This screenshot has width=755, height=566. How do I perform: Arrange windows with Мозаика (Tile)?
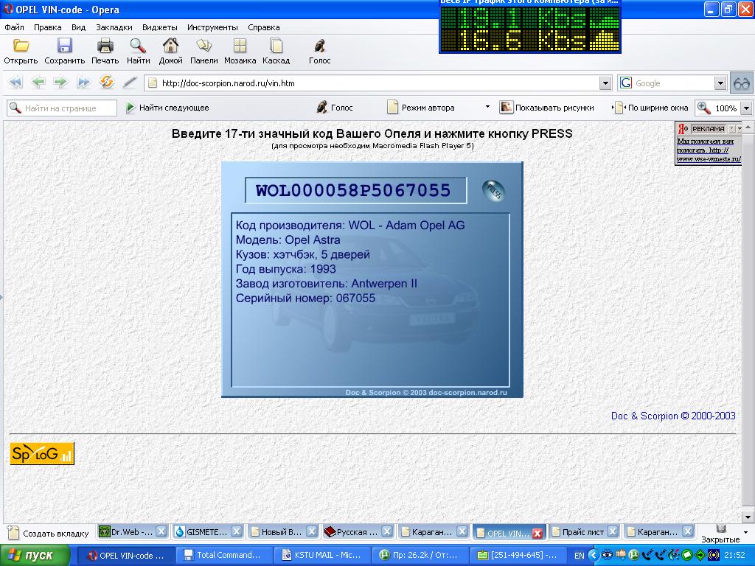click(x=240, y=46)
